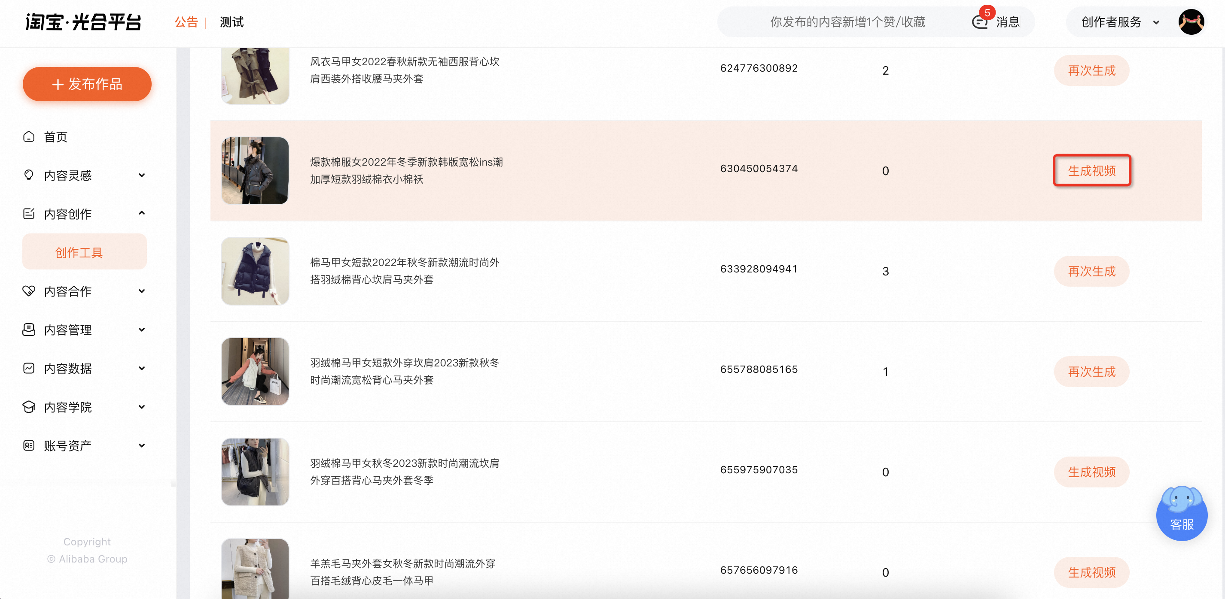This screenshot has height=599, width=1225.
Task: Click 再次生成 for item 624776300892
Action: click(1091, 70)
